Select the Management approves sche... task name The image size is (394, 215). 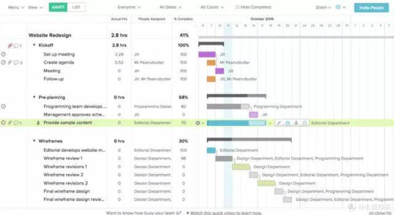point(74,115)
